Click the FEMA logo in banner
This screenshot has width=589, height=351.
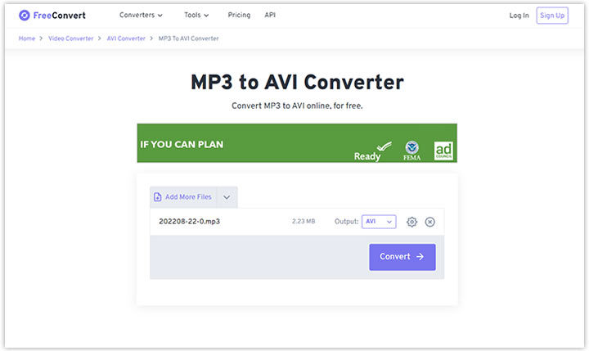(411, 151)
